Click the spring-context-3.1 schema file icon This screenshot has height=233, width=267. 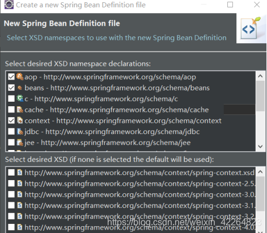(20, 205)
